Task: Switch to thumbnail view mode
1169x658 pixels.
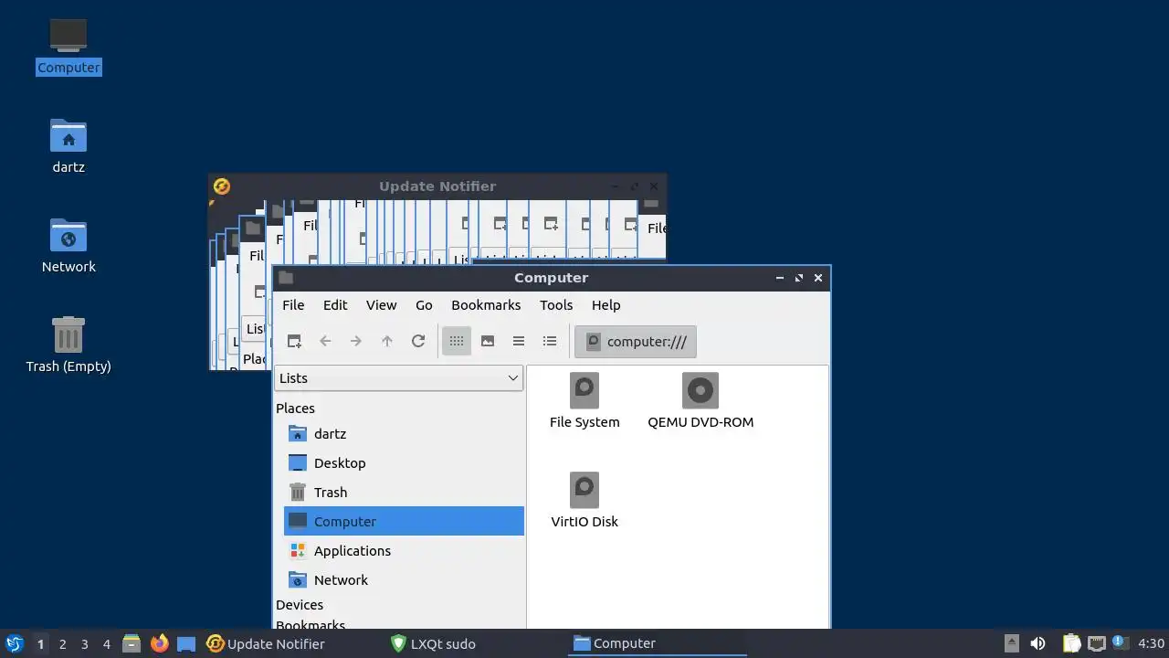Action: click(x=488, y=341)
